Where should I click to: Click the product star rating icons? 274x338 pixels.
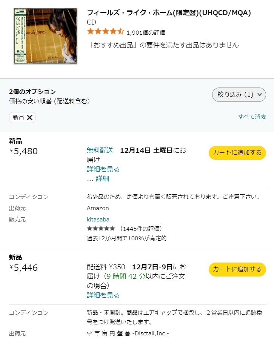coord(106,32)
